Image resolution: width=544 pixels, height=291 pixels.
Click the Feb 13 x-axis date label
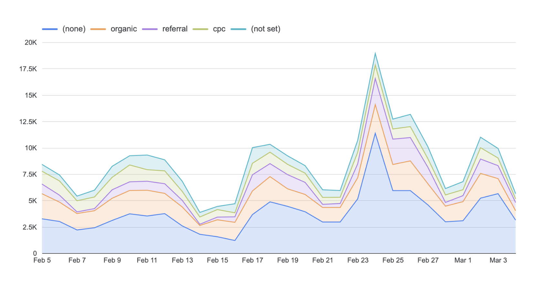point(182,260)
